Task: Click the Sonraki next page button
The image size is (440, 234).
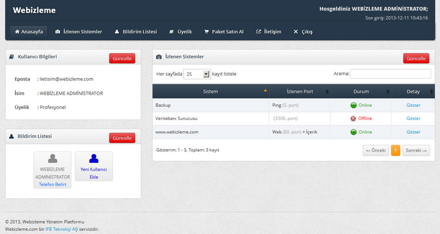Action: click(x=416, y=150)
